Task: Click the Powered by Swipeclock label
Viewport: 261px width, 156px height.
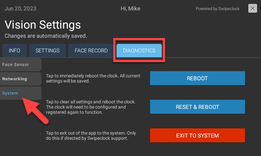Action: [218, 9]
